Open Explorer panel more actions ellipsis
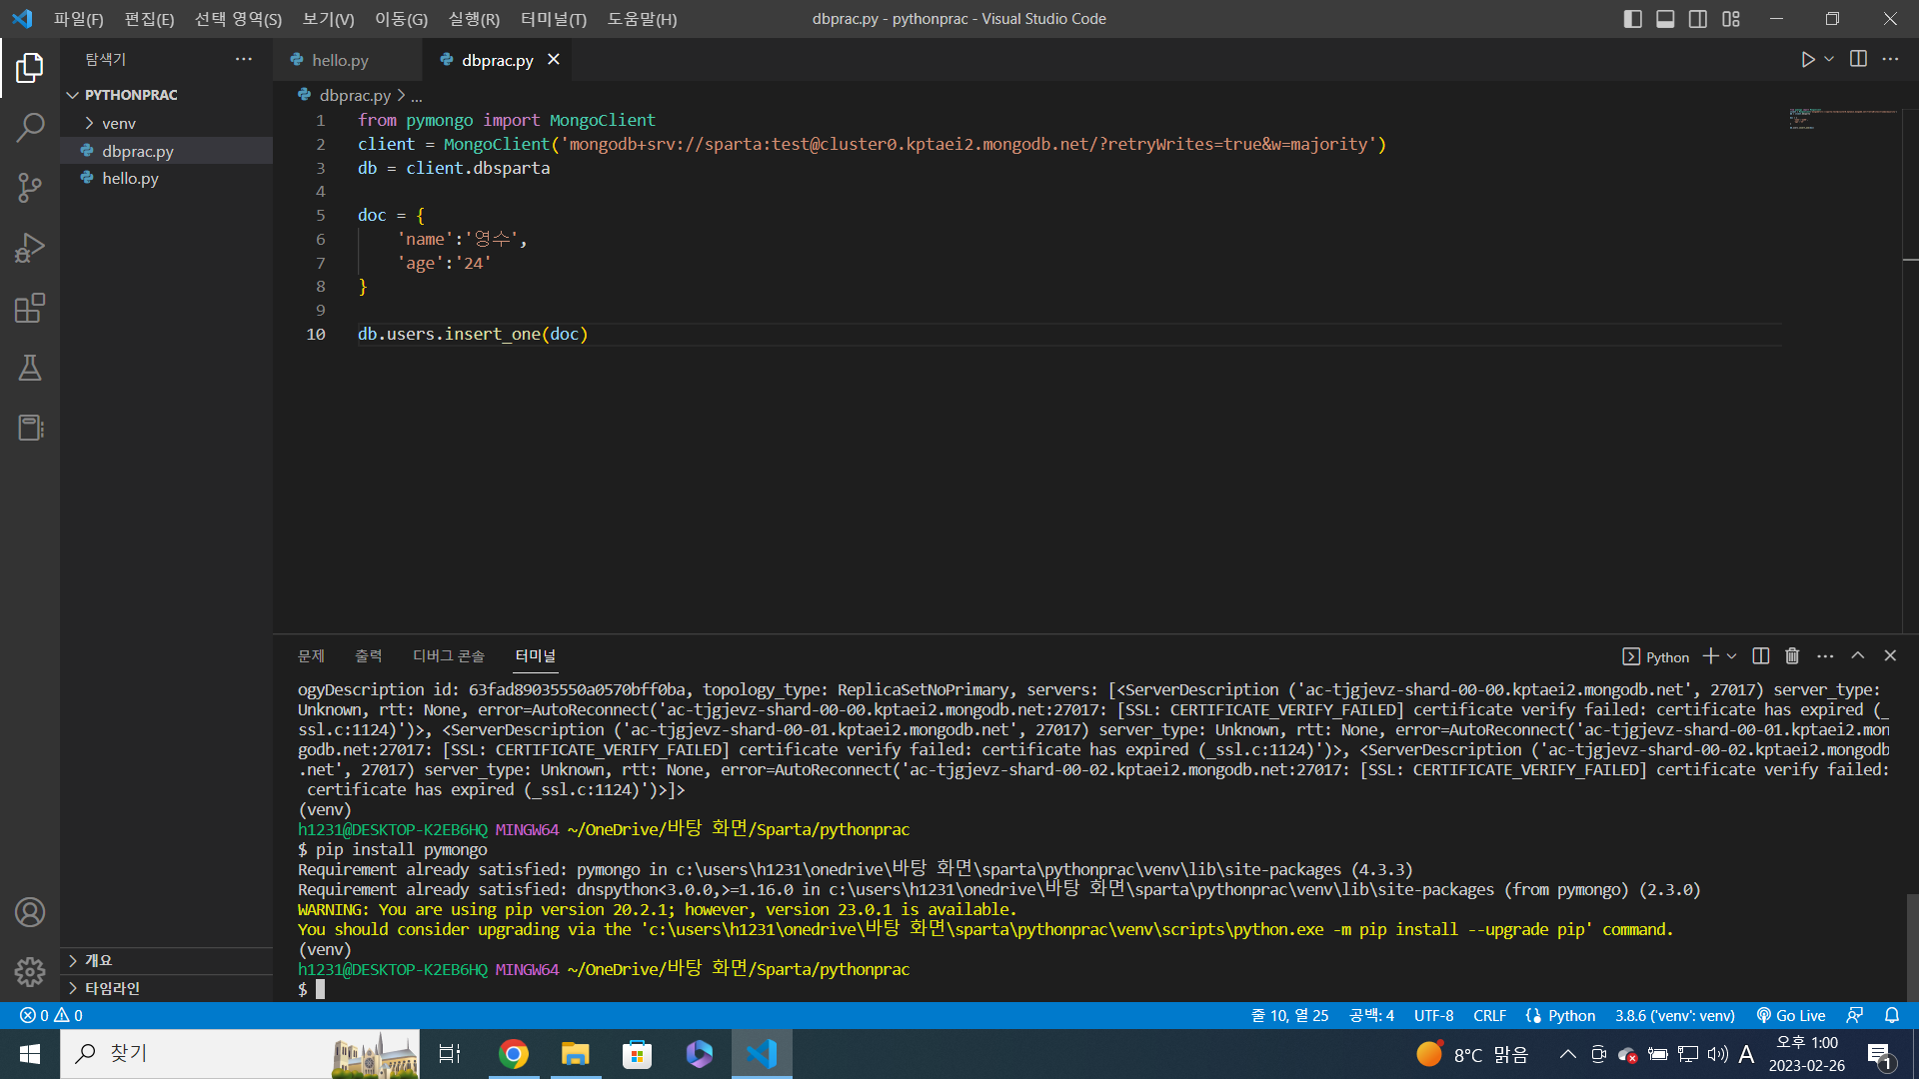The image size is (1919, 1079). pos(244,59)
